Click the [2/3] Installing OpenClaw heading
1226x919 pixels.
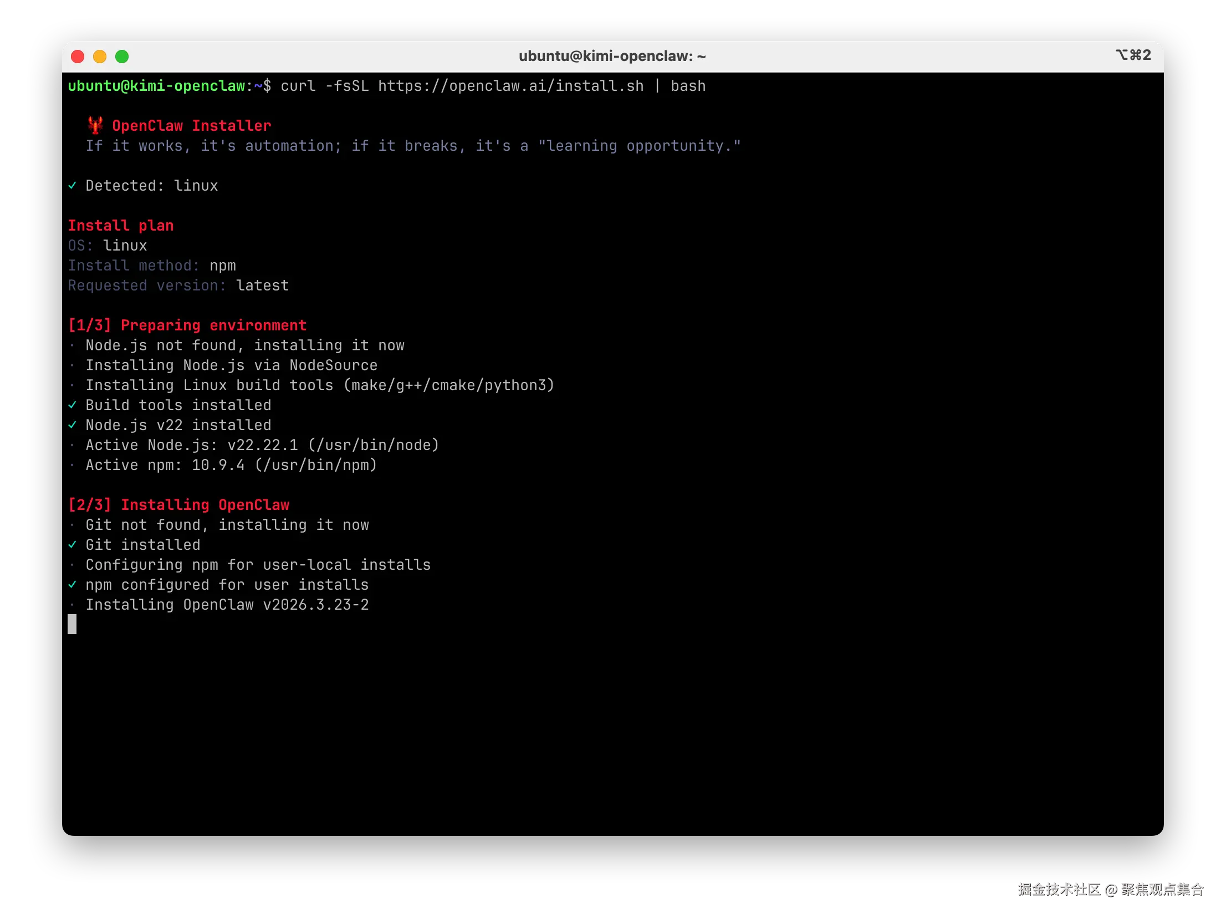click(178, 505)
